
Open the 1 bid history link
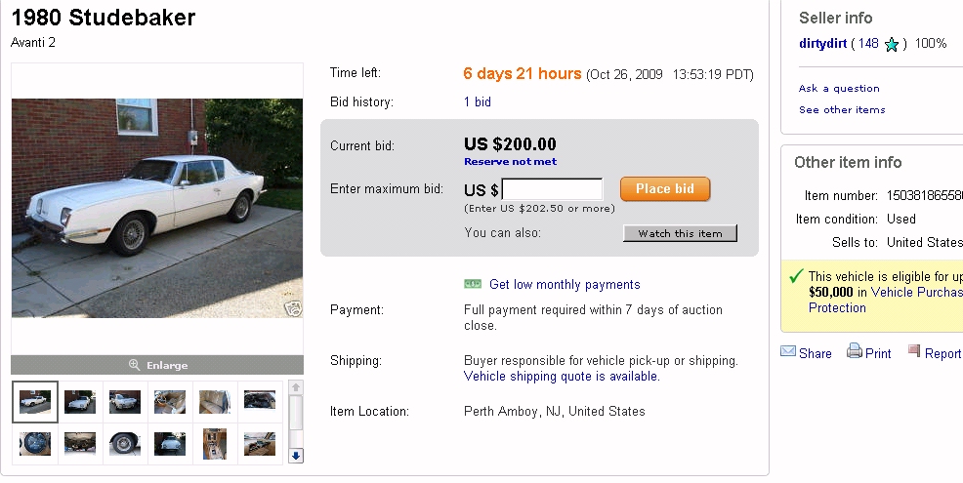[478, 101]
